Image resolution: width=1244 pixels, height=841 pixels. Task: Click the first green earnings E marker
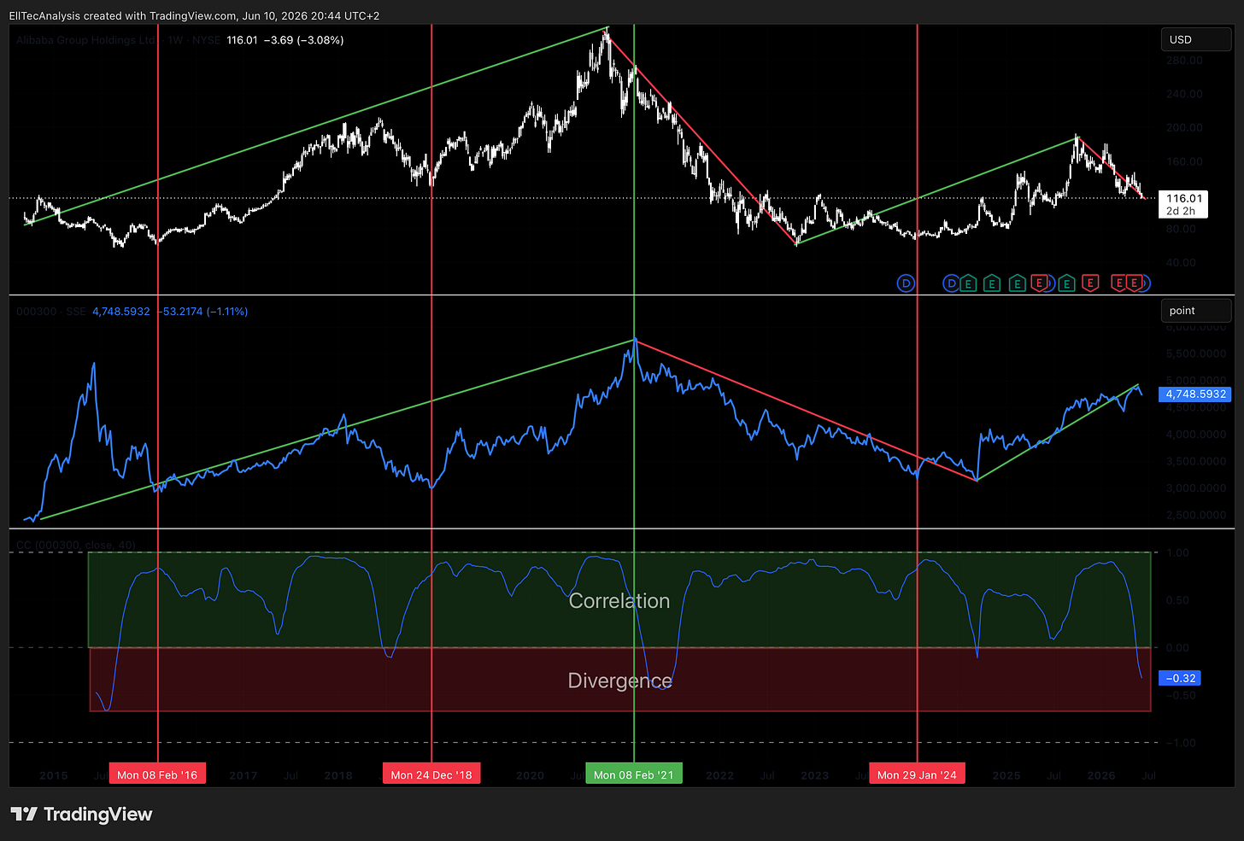[967, 283]
